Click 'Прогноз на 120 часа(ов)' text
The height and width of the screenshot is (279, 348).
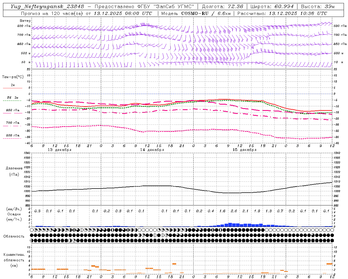[52, 13]
